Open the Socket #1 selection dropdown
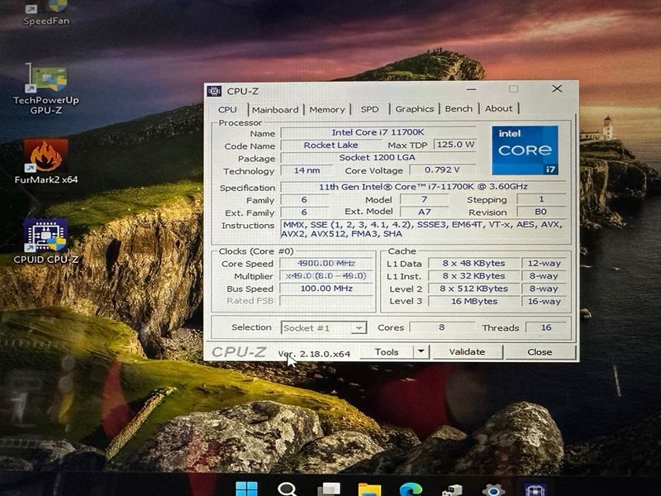 pos(324,327)
